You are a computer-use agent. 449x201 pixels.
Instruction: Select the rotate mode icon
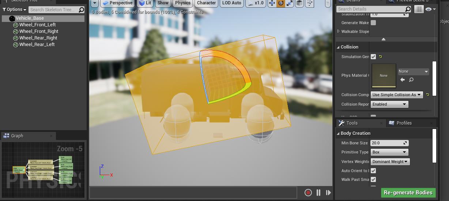pos(281,3)
